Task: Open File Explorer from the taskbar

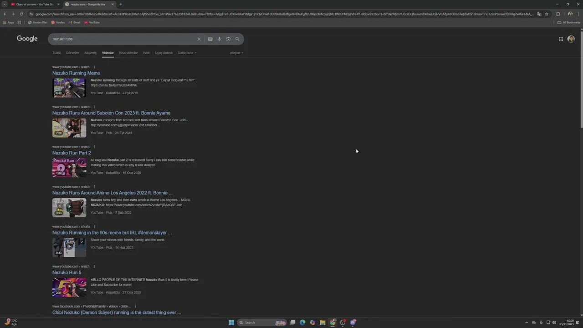Action: [322, 323]
